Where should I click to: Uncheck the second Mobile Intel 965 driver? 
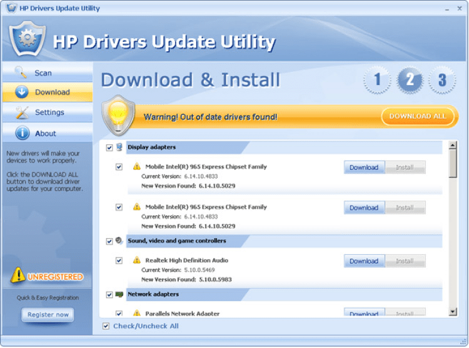(x=119, y=207)
